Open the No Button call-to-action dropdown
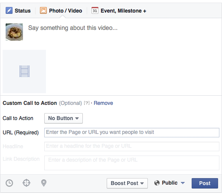This screenshot has width=222, height=195. coord(63,118)
